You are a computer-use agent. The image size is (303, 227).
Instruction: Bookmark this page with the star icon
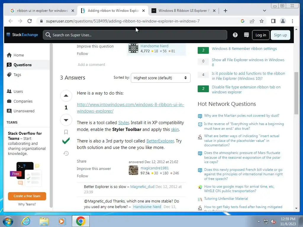pos(262,21)
